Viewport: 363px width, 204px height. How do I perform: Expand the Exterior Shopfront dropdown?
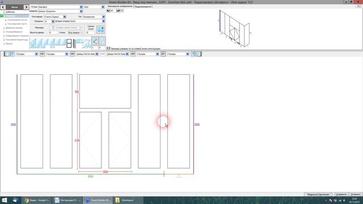pyautogui.click(x=81, y=11)
